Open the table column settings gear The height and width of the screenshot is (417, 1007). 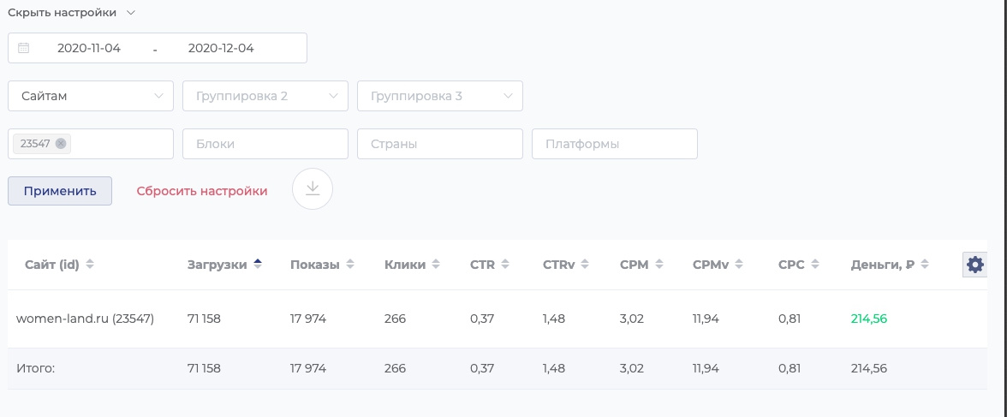974,265
